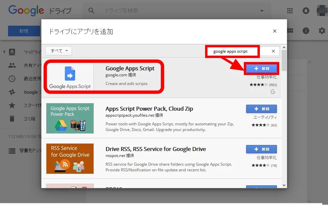Viewport: 328px width, 205px height.
Task: Click the appscriptpack.youfiles.net 提供 provider text
Action: [134, 115]
